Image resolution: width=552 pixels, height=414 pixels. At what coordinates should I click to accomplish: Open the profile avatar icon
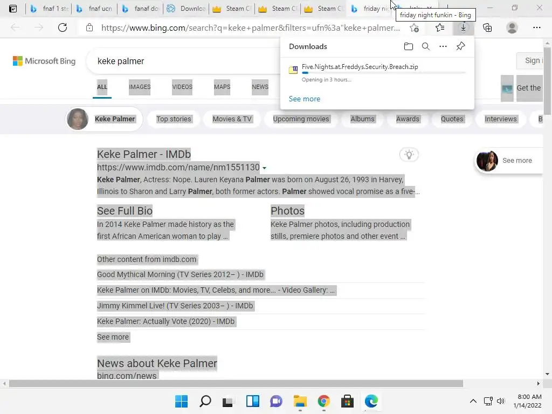(512, 27)
